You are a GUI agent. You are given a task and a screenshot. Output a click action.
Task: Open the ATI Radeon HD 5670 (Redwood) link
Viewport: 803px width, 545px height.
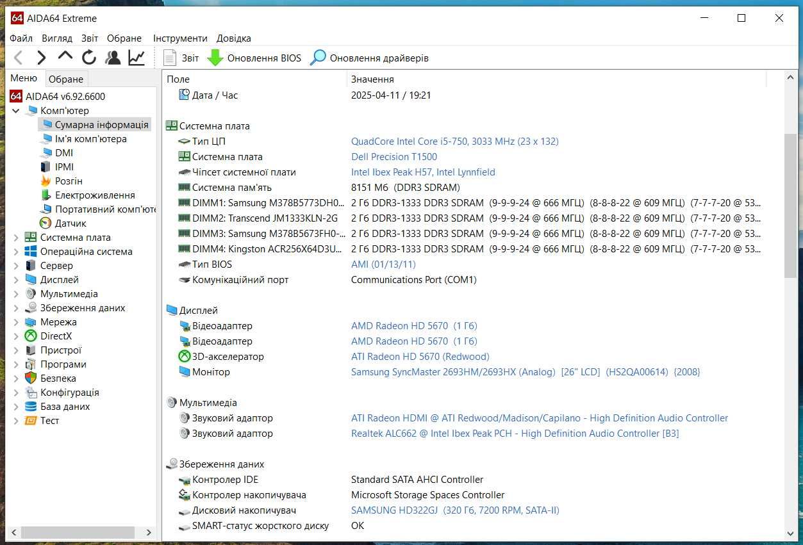(x=420, y=356)
